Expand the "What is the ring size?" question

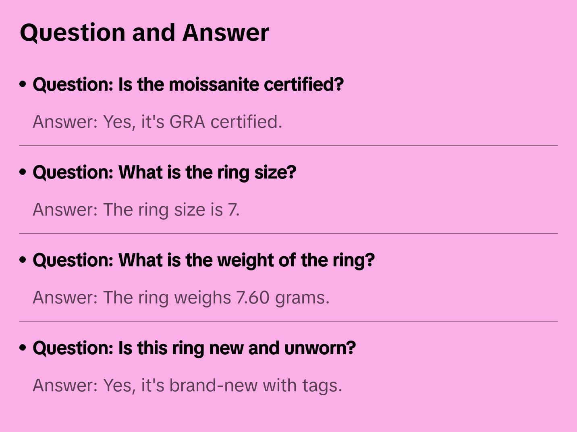(164, 172)
